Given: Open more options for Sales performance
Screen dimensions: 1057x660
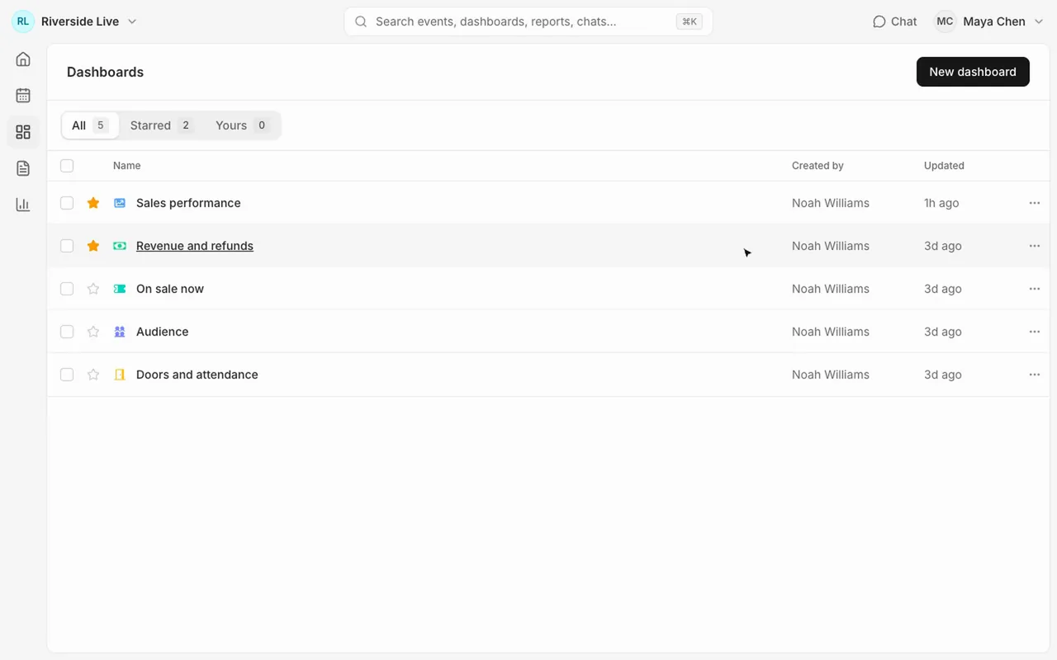Looking at the screenshot, I should (x=1035, y=203).
